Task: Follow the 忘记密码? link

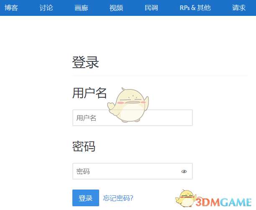Action: pyautogui.click(x=118, y=198)
